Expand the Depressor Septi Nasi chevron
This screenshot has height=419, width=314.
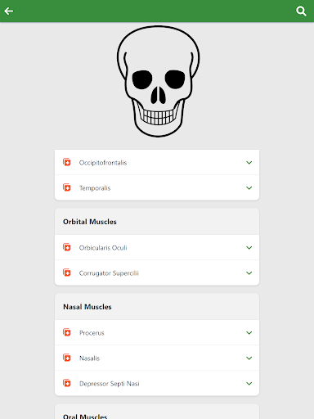[249, 384]
